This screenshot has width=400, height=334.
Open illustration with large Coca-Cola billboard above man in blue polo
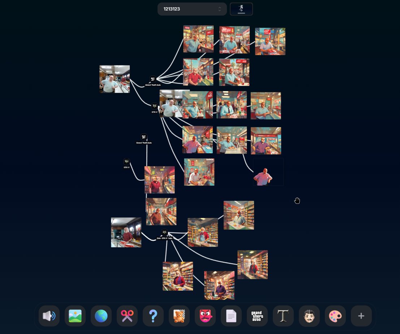(x=235, y=40)
